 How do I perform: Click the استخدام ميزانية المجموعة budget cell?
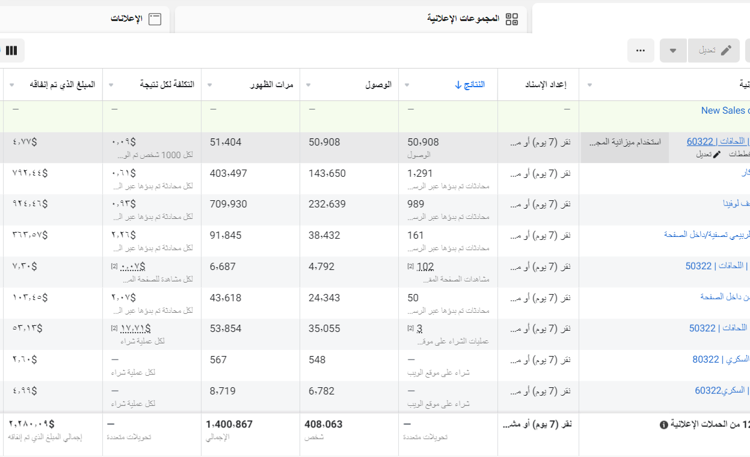624,142
